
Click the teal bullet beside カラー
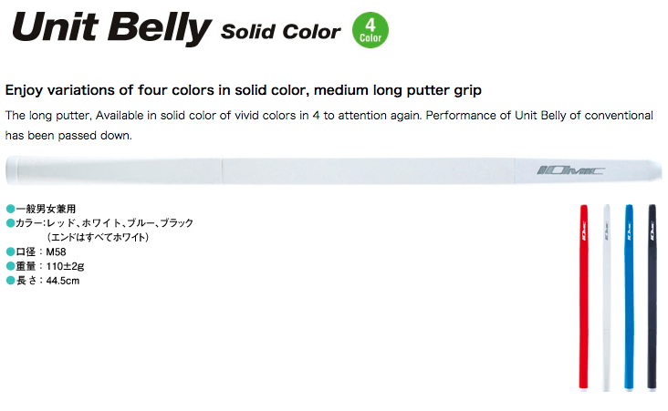[11, 223]
